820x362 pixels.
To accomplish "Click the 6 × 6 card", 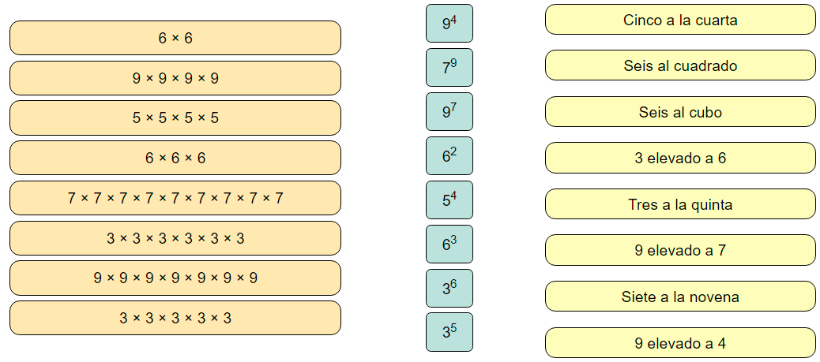I will 175,38.
